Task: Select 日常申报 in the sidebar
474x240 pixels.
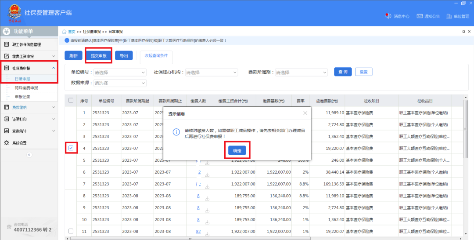Action: pos(23,79)
